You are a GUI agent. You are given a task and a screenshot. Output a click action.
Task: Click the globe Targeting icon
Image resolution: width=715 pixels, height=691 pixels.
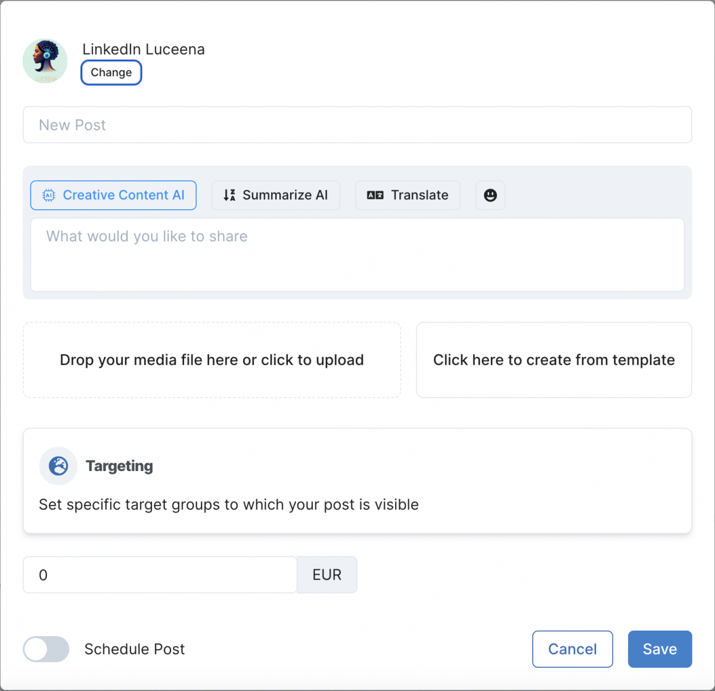point(58,466)
